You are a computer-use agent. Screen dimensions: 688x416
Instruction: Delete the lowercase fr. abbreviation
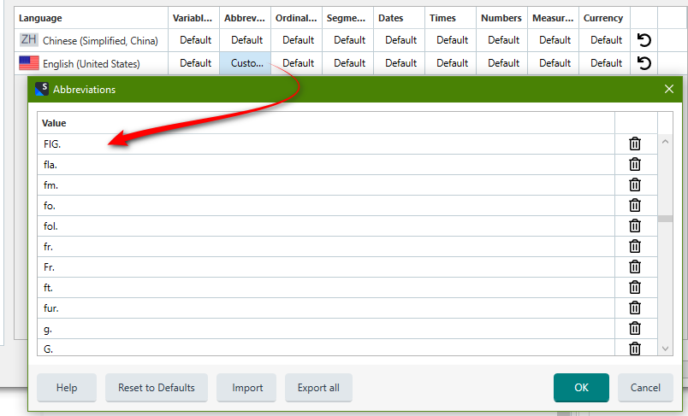pyautogui.click(x=635, y=247)
